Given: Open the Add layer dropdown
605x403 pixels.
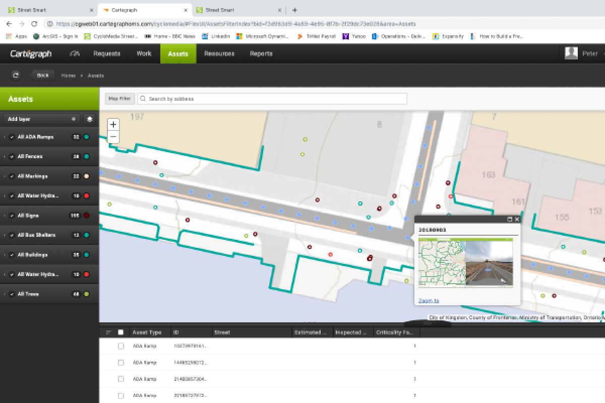Looking at the screenshot, I should click(42, 119).
